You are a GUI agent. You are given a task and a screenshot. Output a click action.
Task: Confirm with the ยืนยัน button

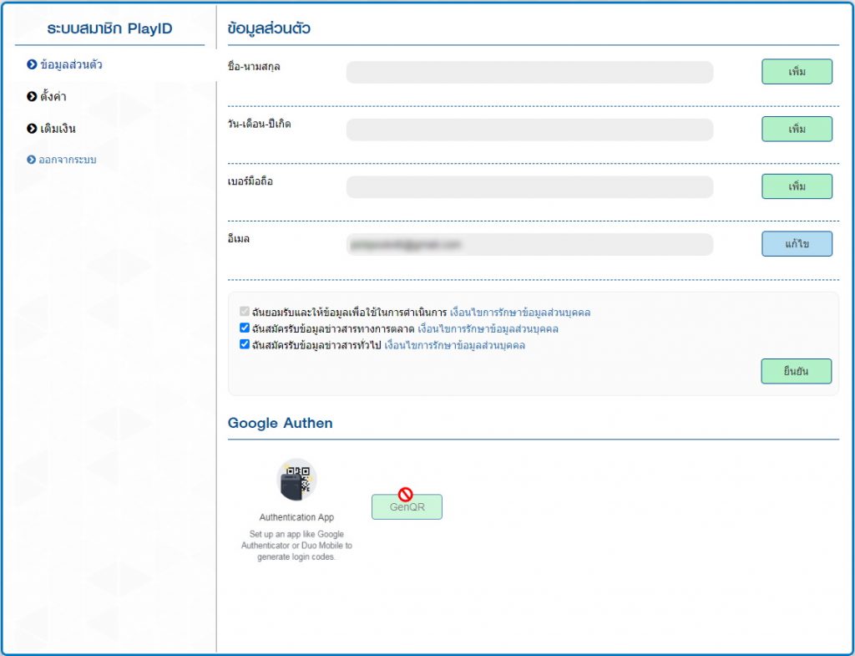point(796,371)
